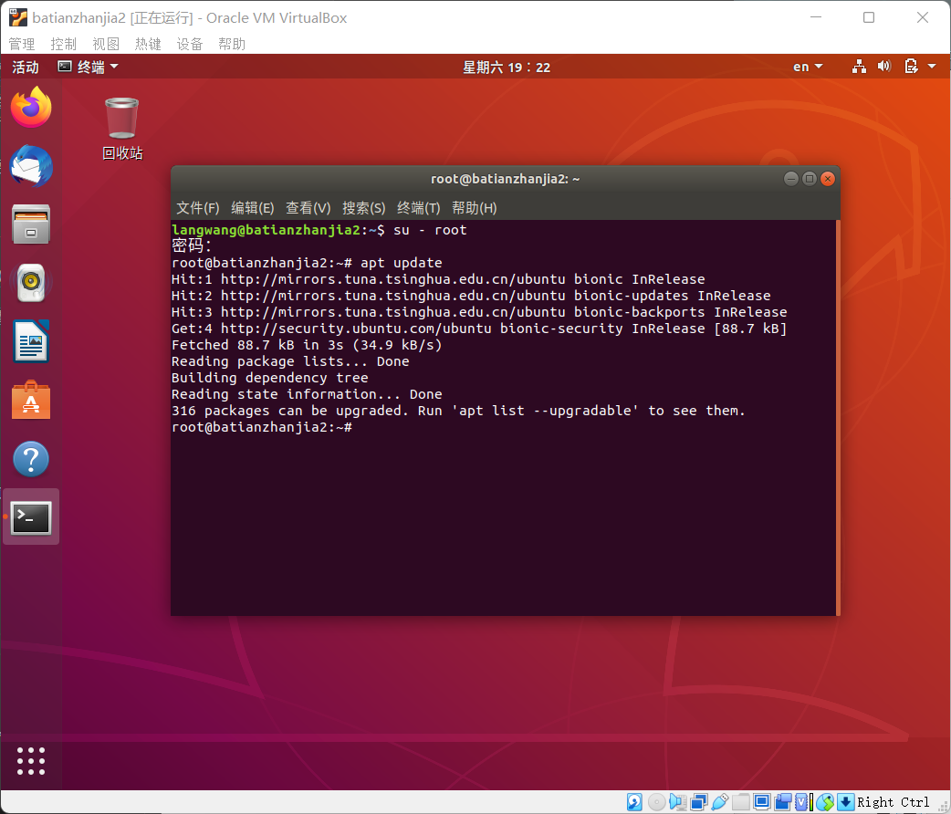951x814 pixels.
Task: Click the VirtualBox hard disk status icon
Action: [x=634, y=801]
